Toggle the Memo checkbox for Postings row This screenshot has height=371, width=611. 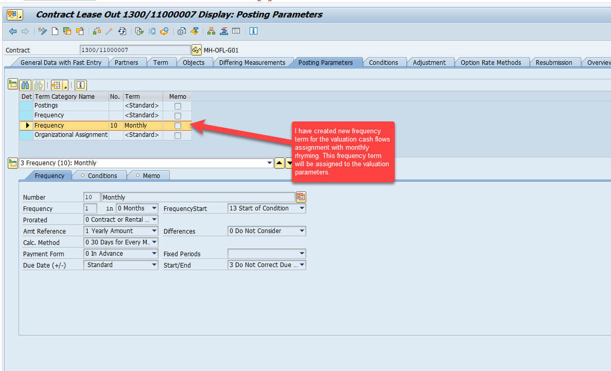pos(178,106)
